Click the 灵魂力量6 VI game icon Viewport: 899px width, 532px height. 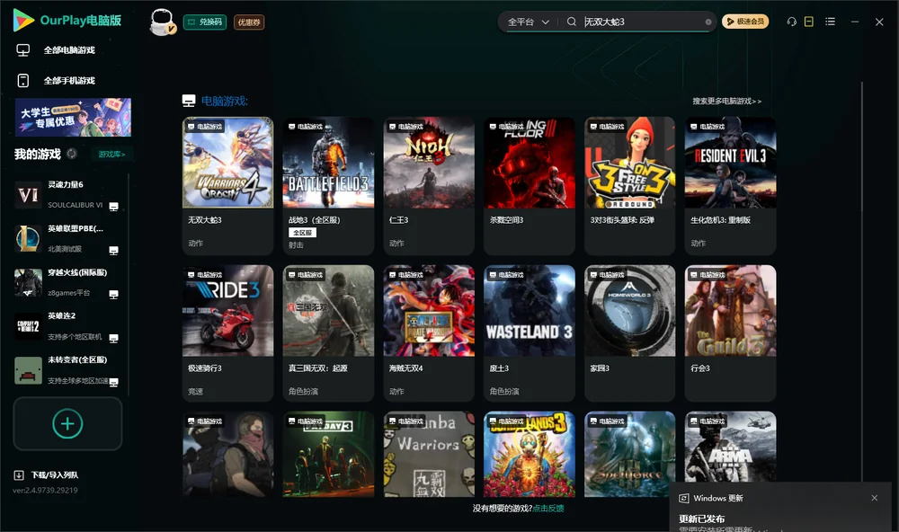[x=28, y=195]
